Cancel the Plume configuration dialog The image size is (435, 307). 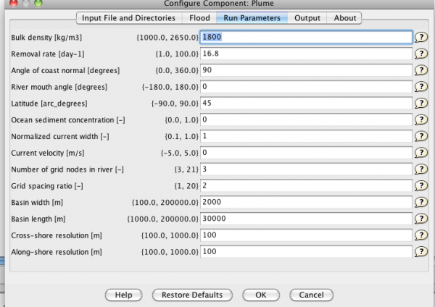tap(311, 295)
